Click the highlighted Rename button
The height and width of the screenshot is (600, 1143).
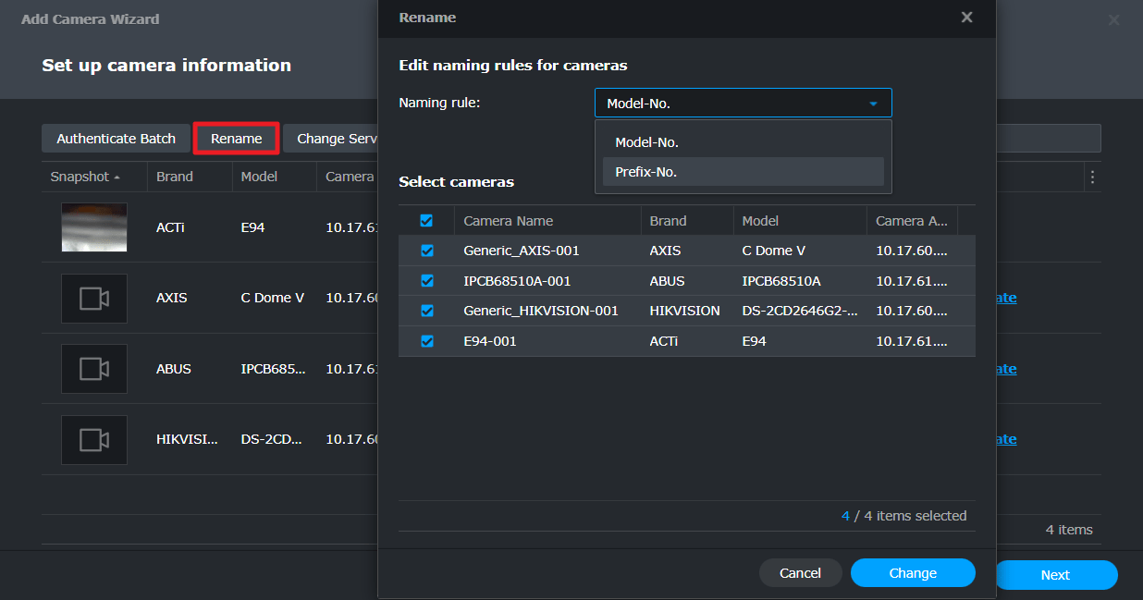pyautogui.click(x=236, y=138)
